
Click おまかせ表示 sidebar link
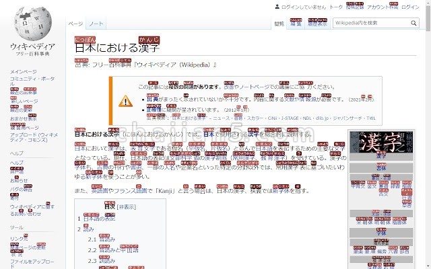tap(24, 118)
